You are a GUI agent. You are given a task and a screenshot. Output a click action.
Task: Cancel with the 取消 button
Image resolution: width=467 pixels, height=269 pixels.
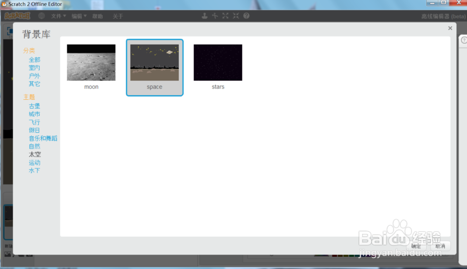coord(440,246)
